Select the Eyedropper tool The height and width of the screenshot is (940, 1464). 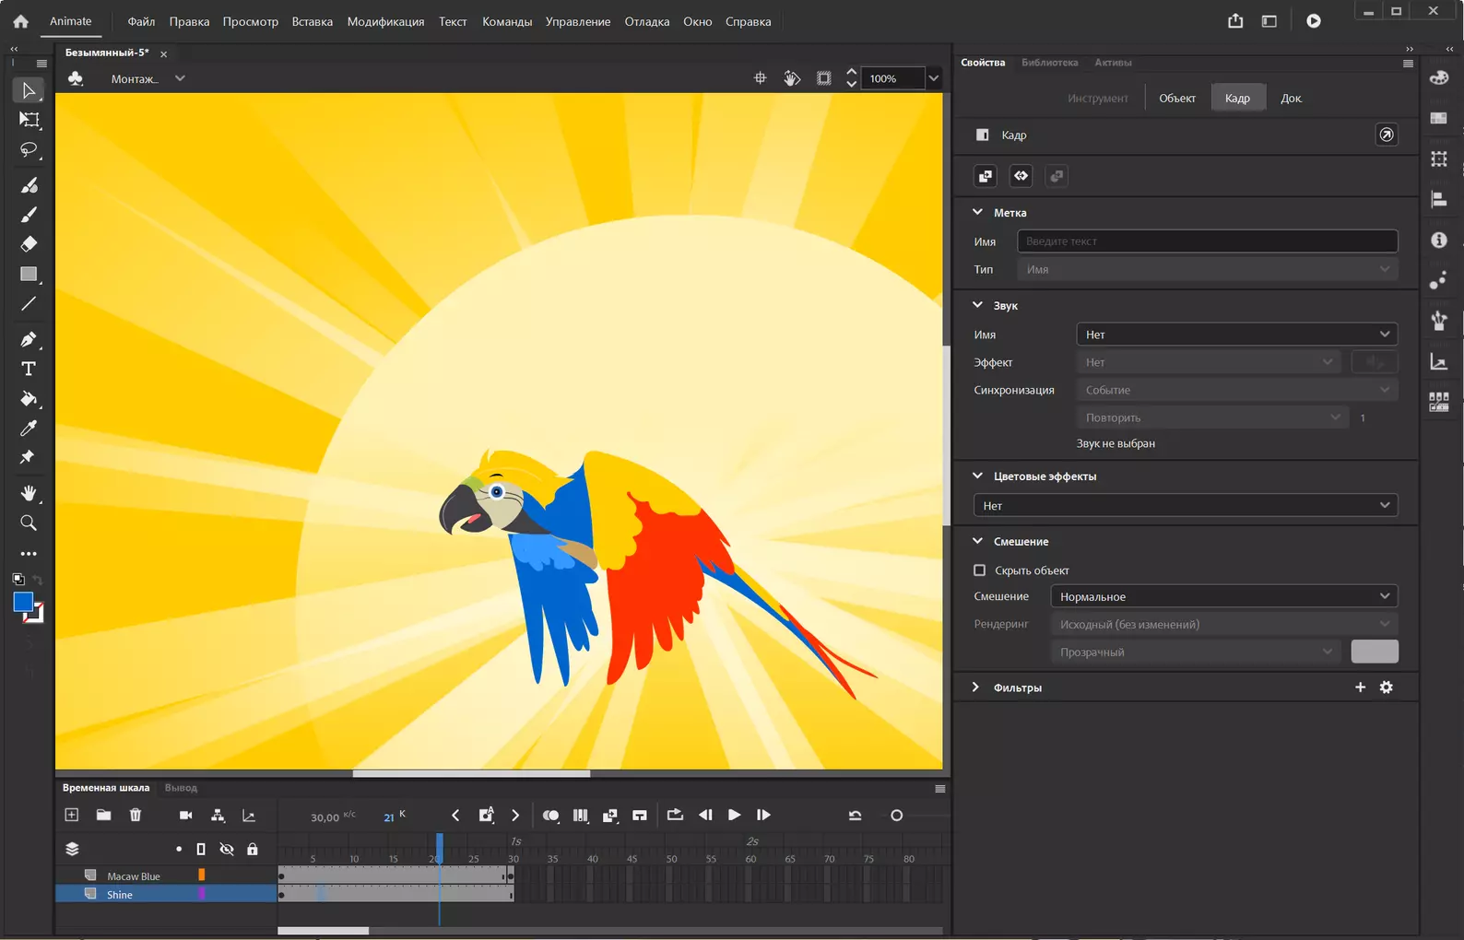click(x=29, y=428)
